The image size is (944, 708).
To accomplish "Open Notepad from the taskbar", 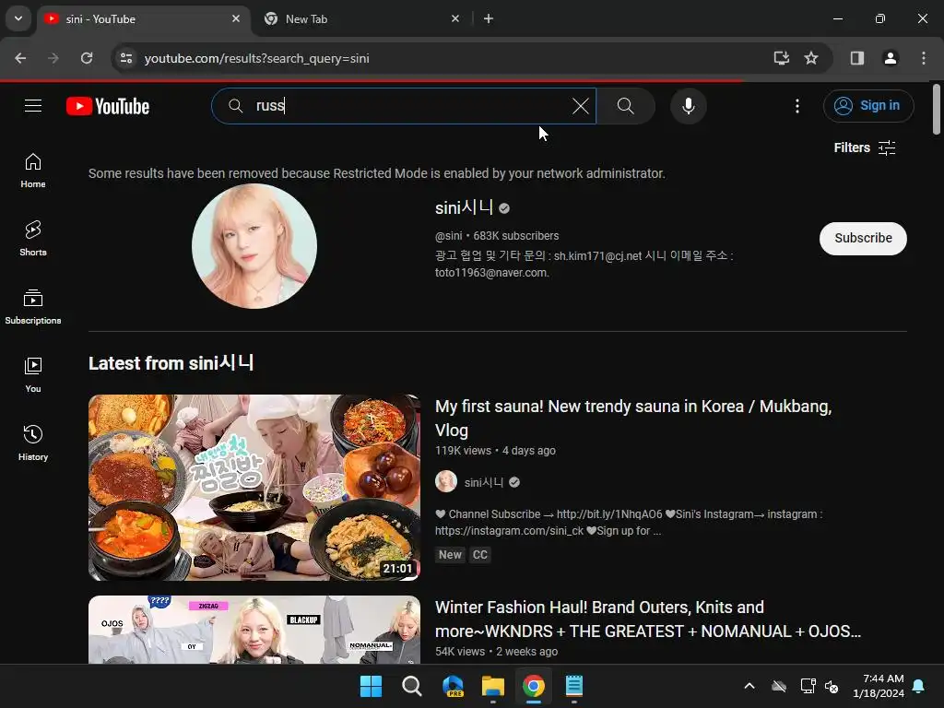I will [x=573, y=686].
